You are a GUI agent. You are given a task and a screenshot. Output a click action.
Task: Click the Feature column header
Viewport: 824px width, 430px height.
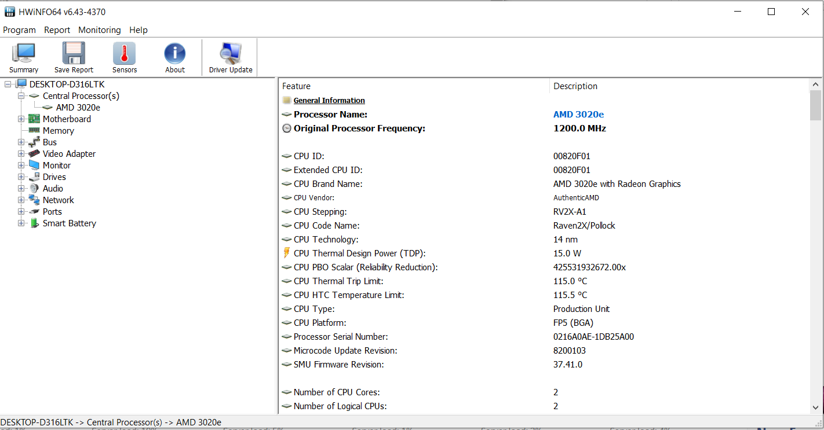[x=296, y=86]
